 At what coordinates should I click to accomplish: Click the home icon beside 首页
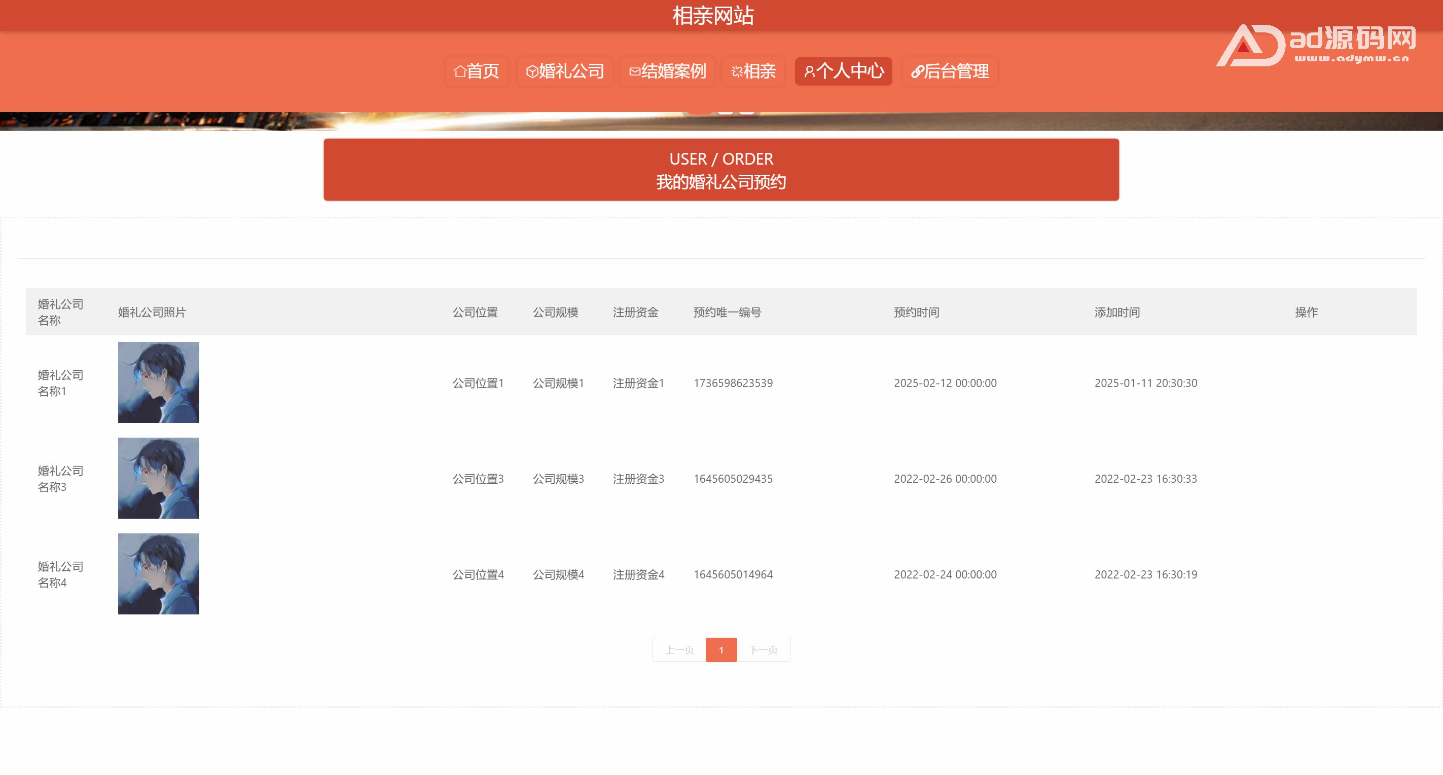coord(459,71)
